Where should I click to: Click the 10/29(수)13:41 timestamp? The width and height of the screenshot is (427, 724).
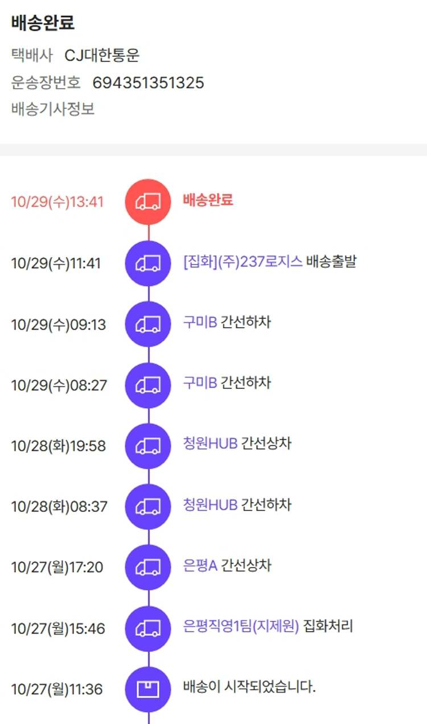tap(58, 202)
